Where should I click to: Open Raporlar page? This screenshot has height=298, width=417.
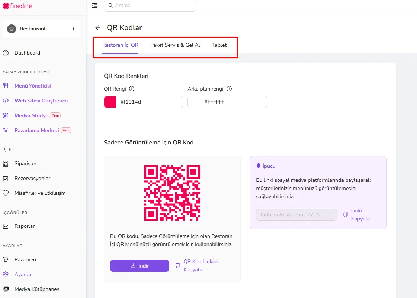pyautogui.click(x=25, y=226)
